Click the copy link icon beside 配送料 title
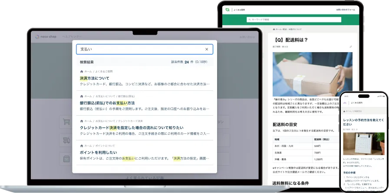Viewport: 389px width, 193px height. (x=351, y=47)
